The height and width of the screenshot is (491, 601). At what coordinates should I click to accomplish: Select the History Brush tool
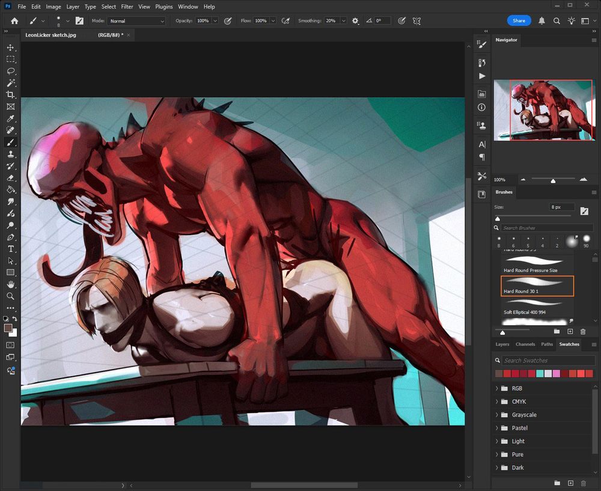click(10, 166)
